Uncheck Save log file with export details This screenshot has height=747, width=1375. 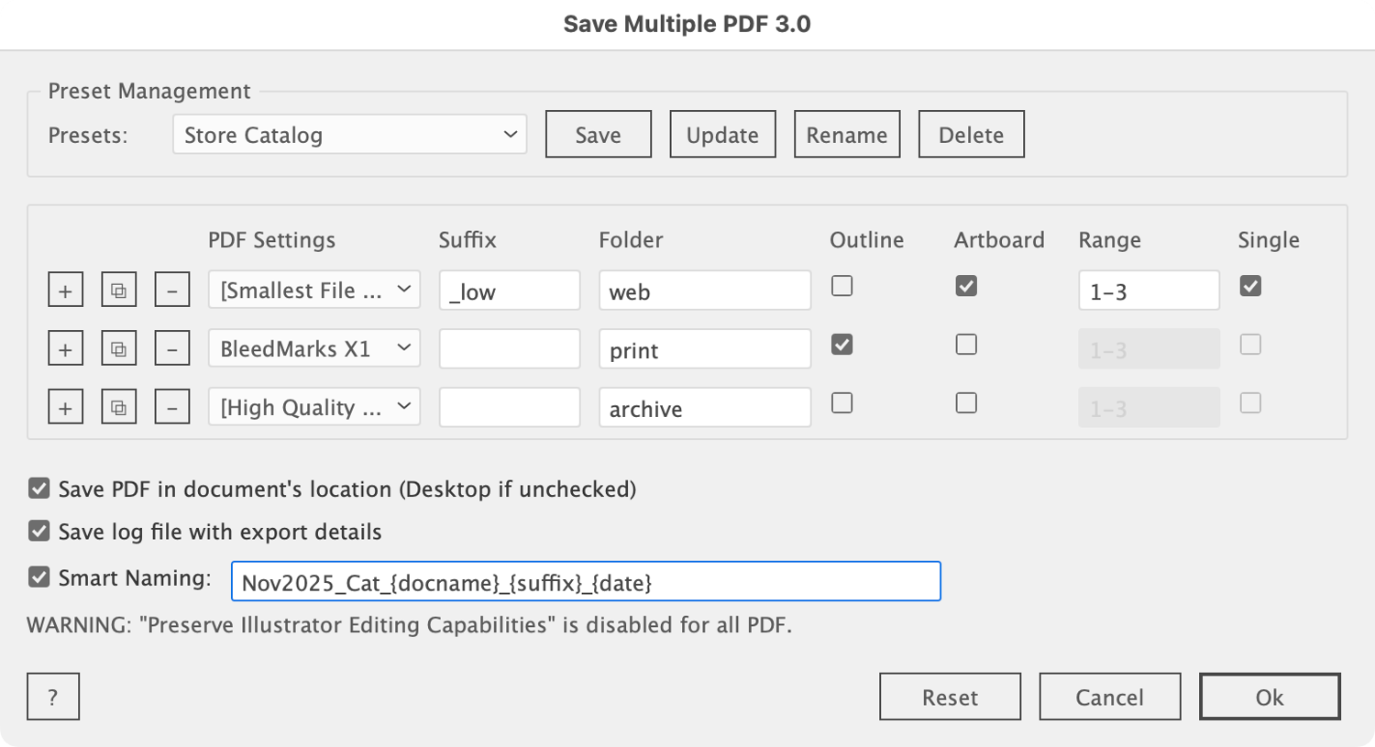[38, 532]
